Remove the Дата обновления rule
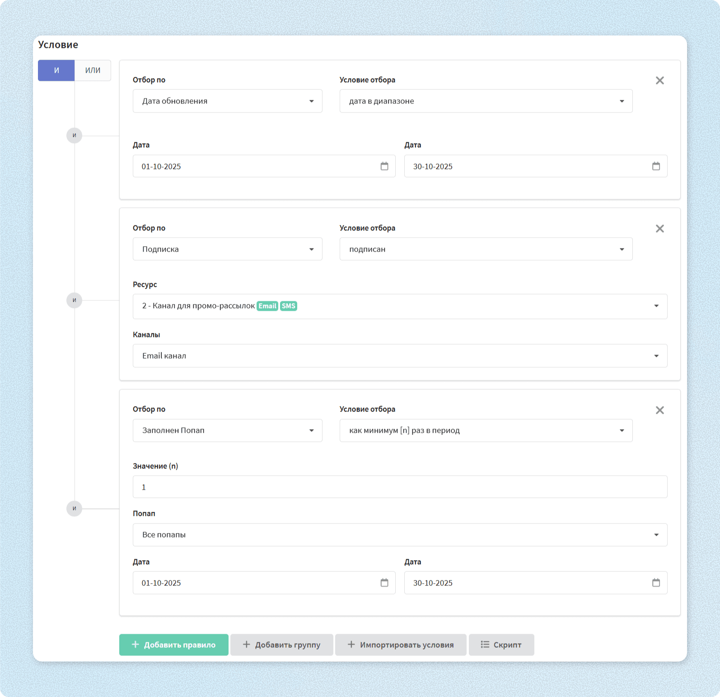Screen dimensions: 720x697 [659, 80]
